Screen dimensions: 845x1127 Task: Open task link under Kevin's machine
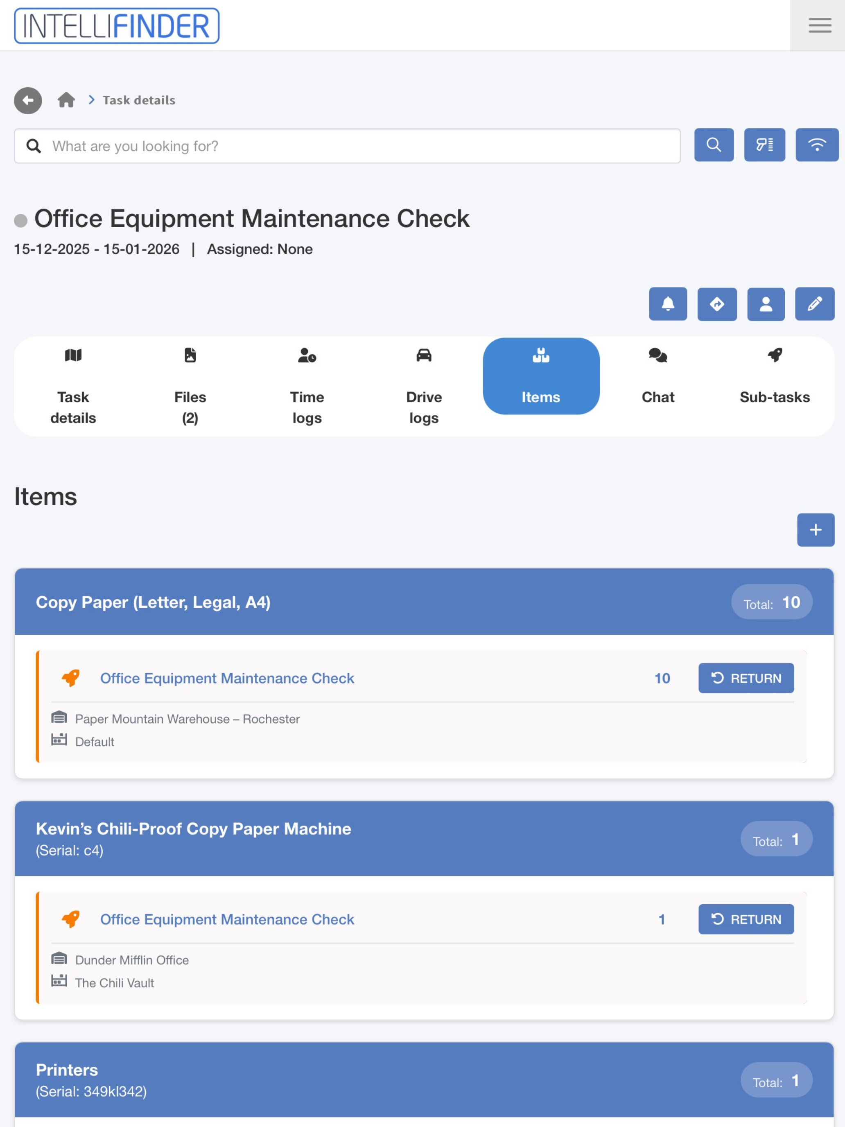(227, 919)
